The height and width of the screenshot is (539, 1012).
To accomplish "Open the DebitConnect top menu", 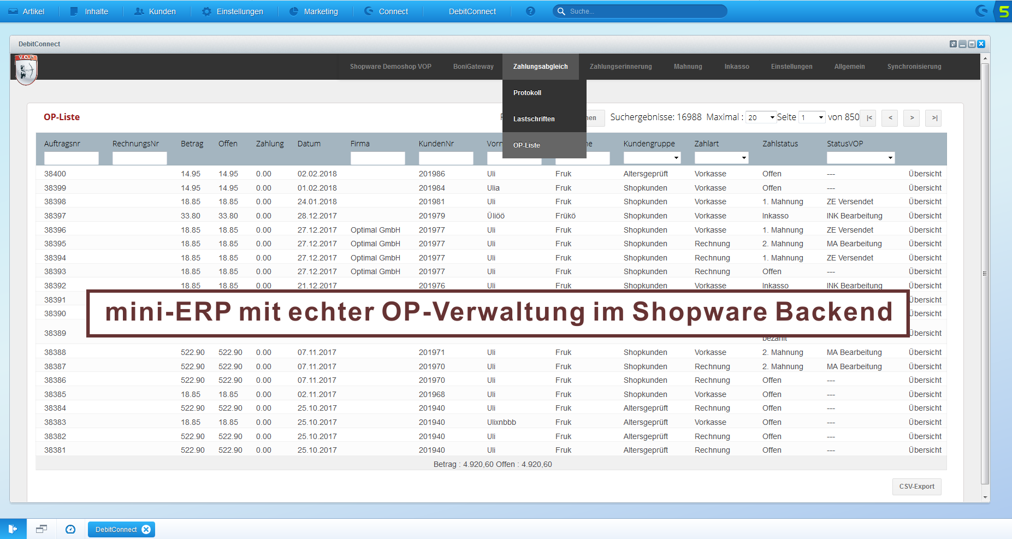I will point(472,11).
